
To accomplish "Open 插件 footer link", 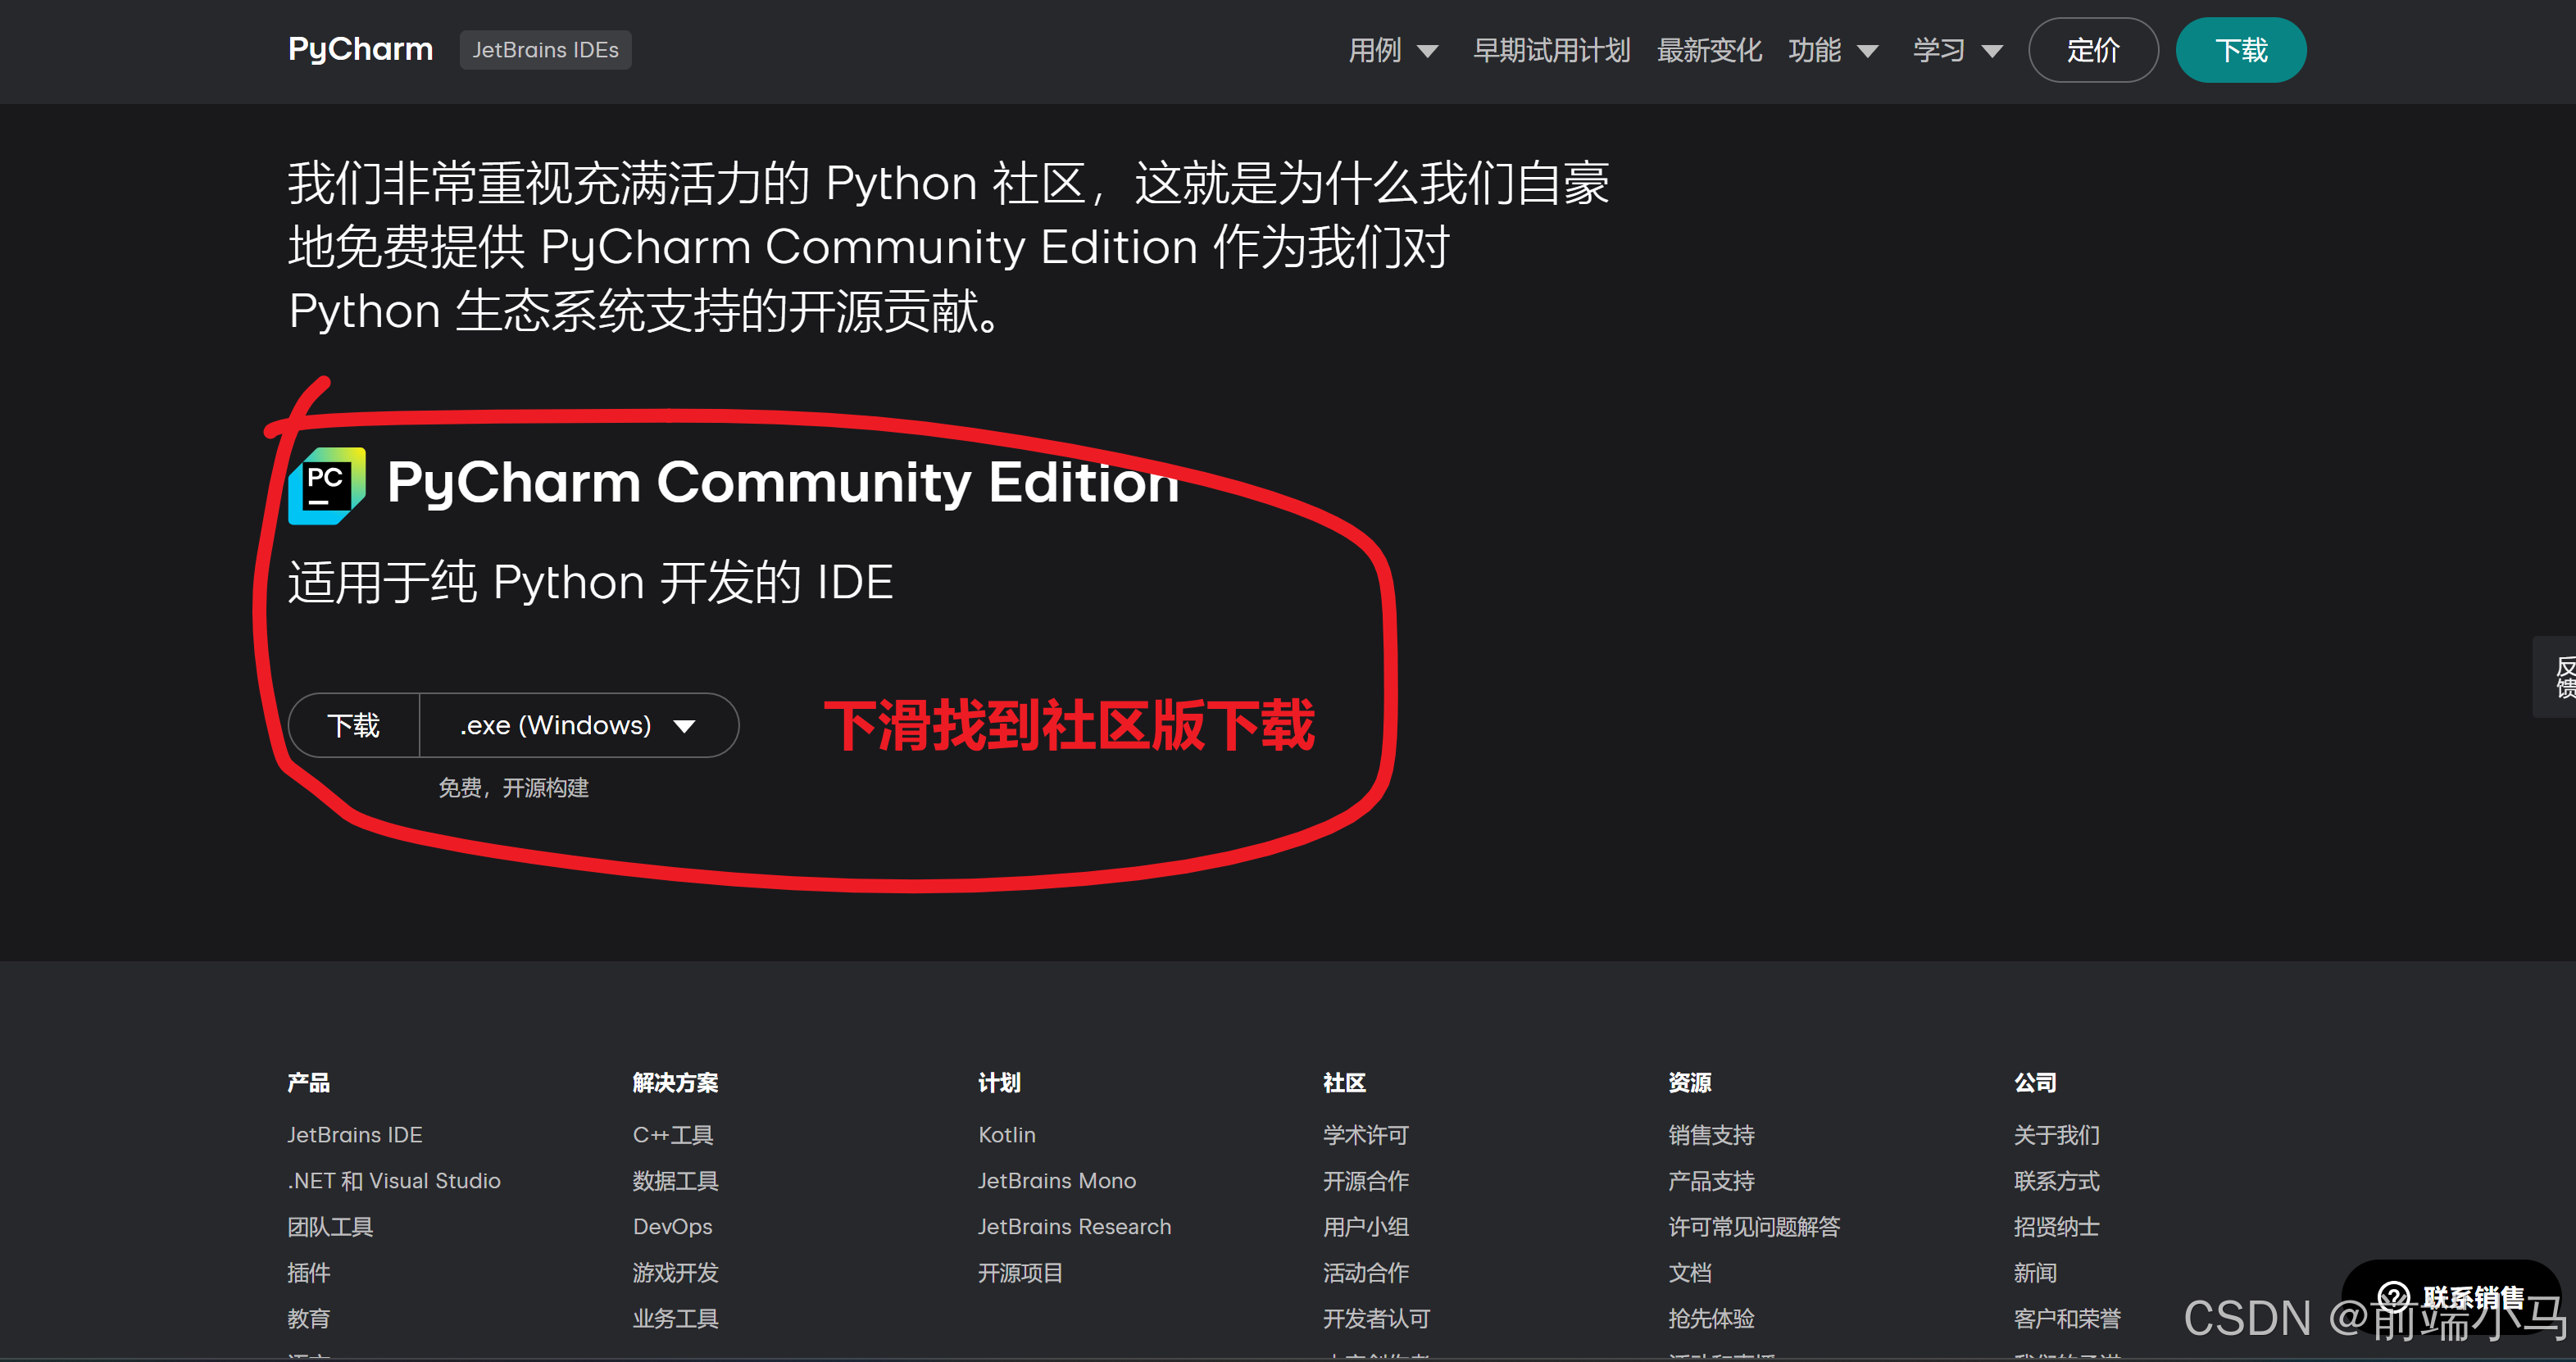I will tap(309, 1273).
